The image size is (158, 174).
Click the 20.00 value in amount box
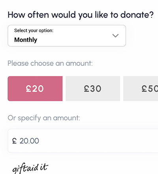pos(29,141)
